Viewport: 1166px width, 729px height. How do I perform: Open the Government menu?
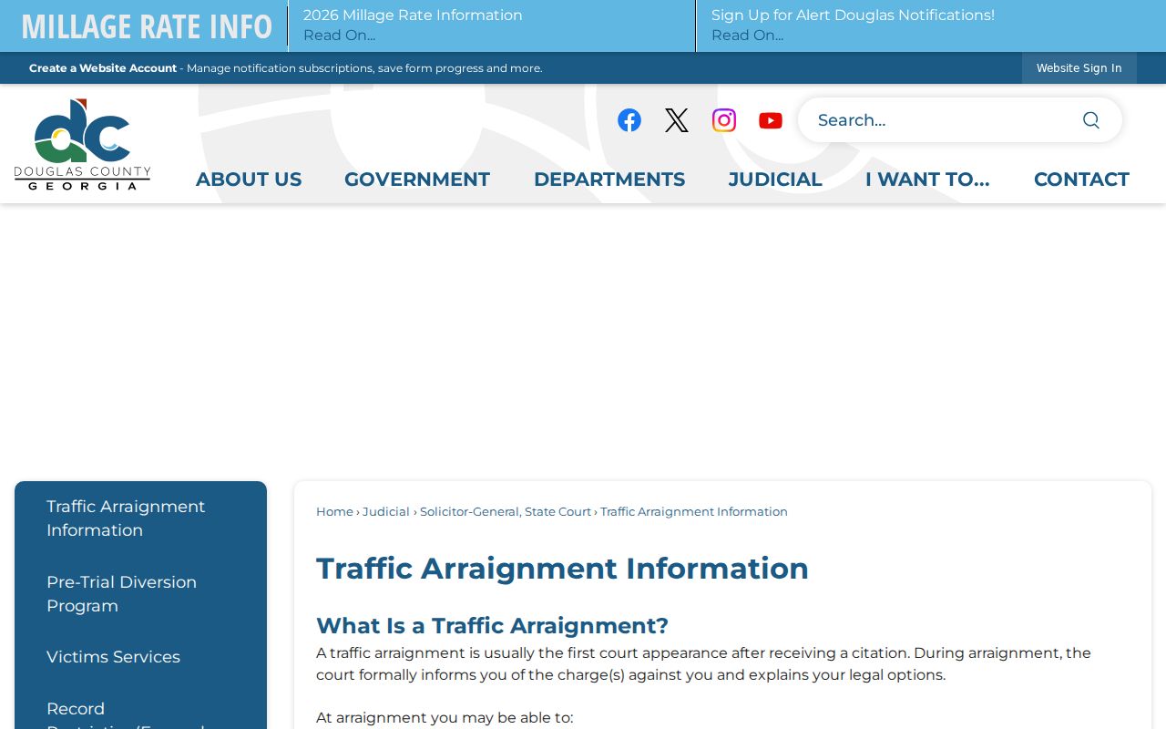pos(417,180)
